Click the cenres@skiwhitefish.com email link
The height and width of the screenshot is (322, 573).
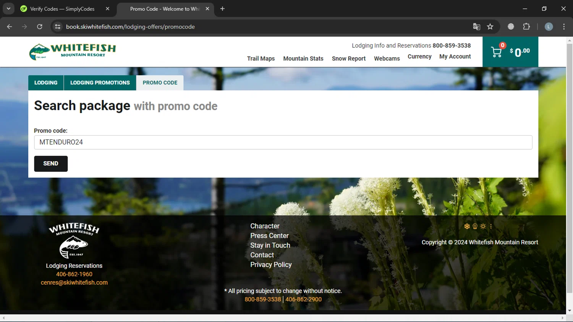(x=74, y=283)
